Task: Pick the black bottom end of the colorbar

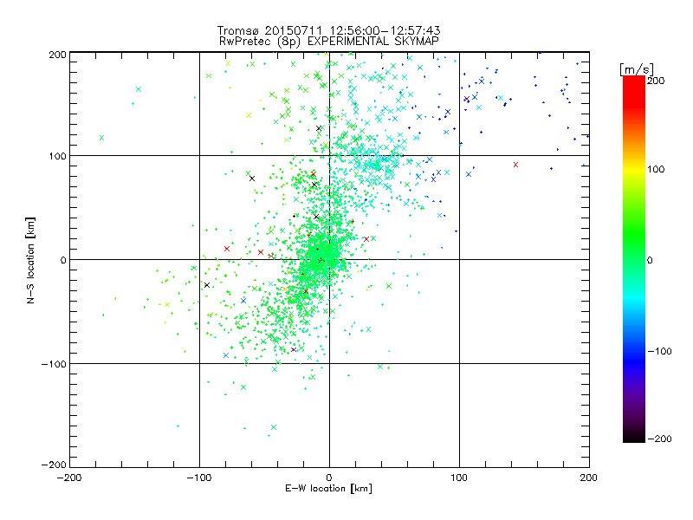Action: (x=634, y=436)
